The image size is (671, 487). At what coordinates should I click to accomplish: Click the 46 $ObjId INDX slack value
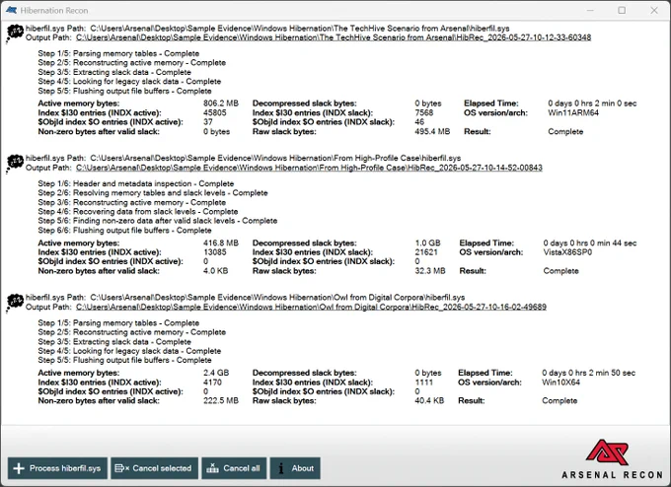tap(419, 122)
